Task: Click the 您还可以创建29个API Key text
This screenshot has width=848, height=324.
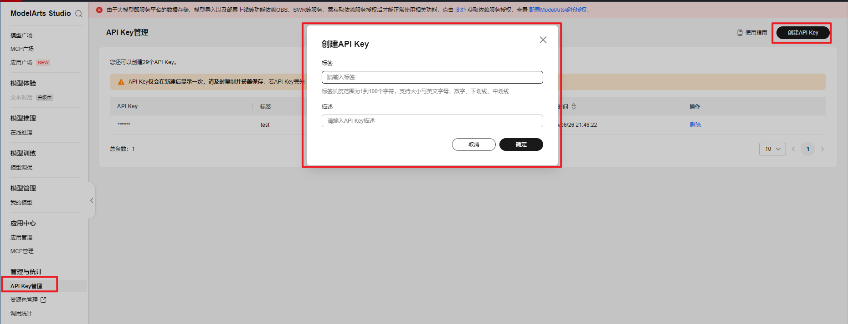Action: coord(143,62)
